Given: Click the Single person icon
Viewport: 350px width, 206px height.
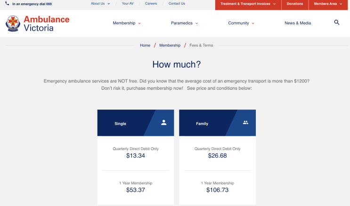Looking at the screenshot, I should pos(163,122).
